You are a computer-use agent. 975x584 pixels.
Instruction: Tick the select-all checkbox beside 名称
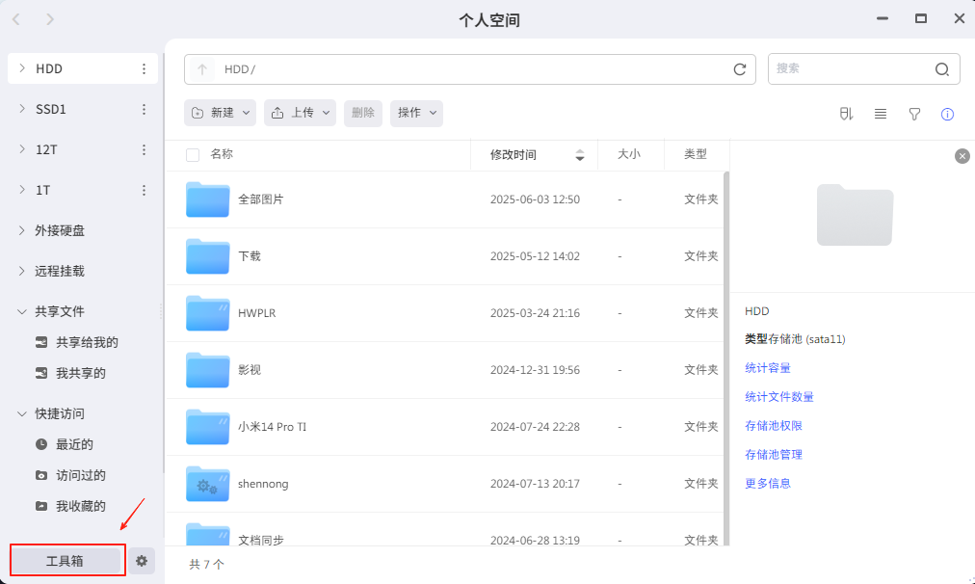click(193, 155)
